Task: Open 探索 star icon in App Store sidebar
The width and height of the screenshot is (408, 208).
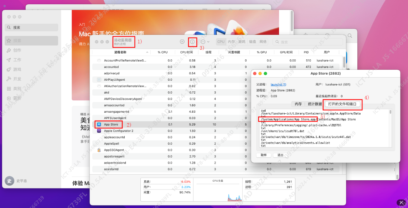Action: coord(9,41)
